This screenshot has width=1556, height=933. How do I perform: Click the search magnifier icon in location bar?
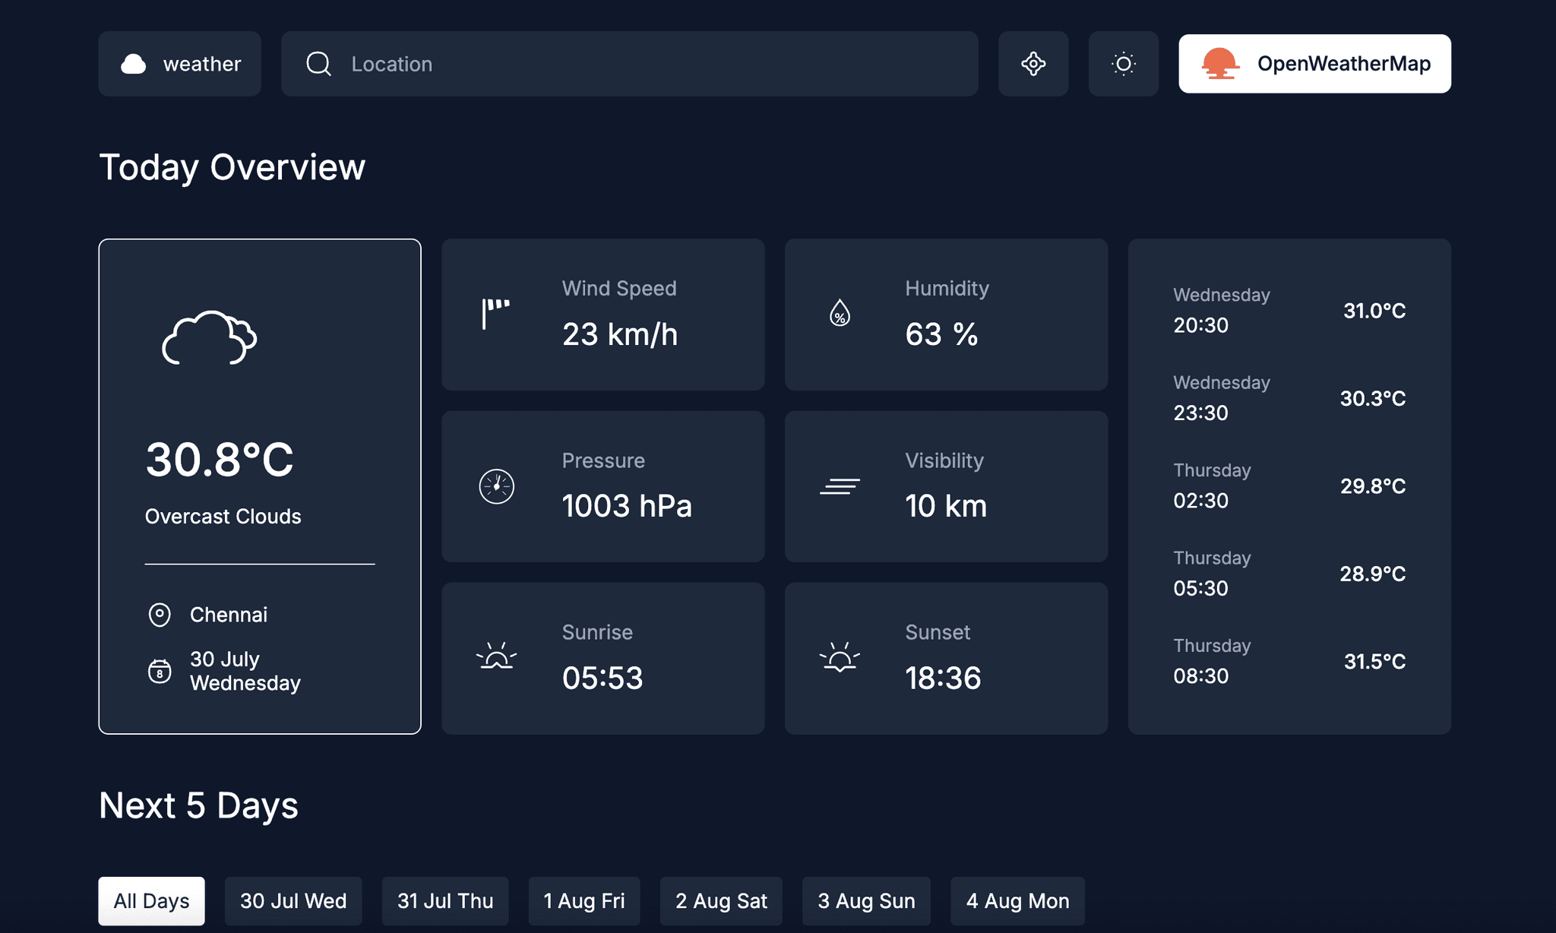[x=318, y=64]
